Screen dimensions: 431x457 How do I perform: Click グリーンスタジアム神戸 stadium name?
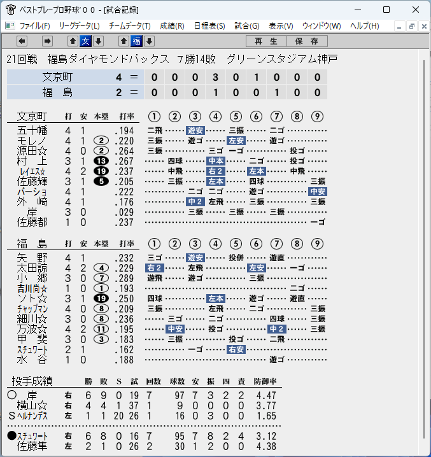coord(281,59)
